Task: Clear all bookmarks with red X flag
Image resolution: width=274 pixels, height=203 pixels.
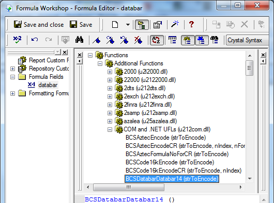Action: [x=138, y=40]
